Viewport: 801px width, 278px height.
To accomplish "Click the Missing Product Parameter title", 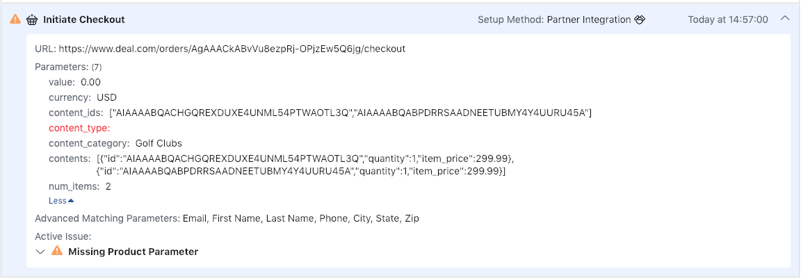I will click(133, 252).
